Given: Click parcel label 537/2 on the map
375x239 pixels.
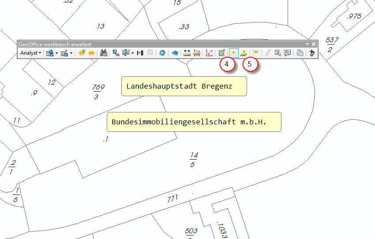Looking at the screenshot, I should pos(332,45).
